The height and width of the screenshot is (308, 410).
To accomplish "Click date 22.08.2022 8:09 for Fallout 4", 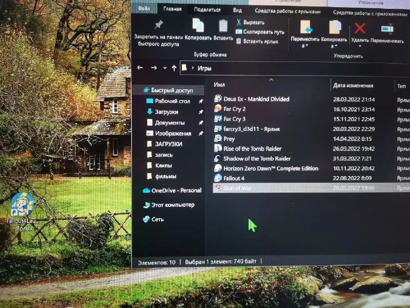I will 352,178.
